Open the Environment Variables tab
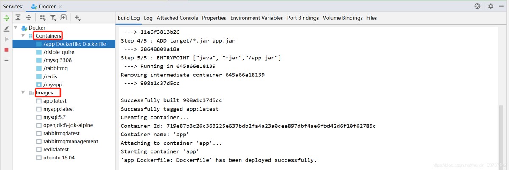The image size is (509, 170). tap(257, 18)
